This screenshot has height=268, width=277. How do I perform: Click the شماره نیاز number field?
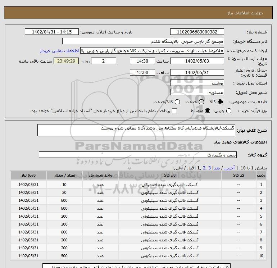197,32
